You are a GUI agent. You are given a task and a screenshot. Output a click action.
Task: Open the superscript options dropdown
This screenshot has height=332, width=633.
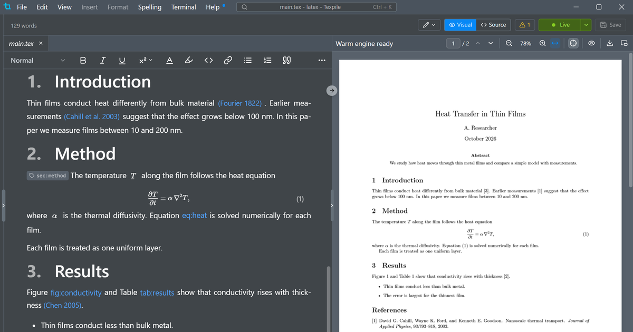coord(146,61)
